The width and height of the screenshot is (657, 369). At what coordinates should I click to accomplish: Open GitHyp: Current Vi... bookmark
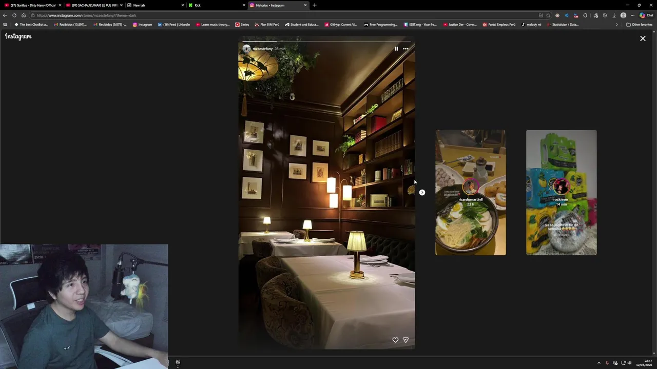[341, 25]
